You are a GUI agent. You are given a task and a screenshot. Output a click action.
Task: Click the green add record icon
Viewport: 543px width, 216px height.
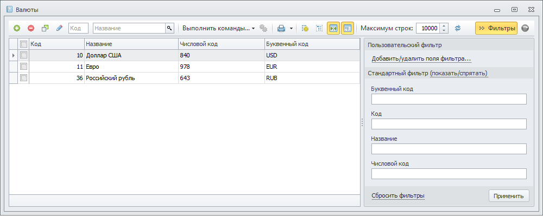17,28
